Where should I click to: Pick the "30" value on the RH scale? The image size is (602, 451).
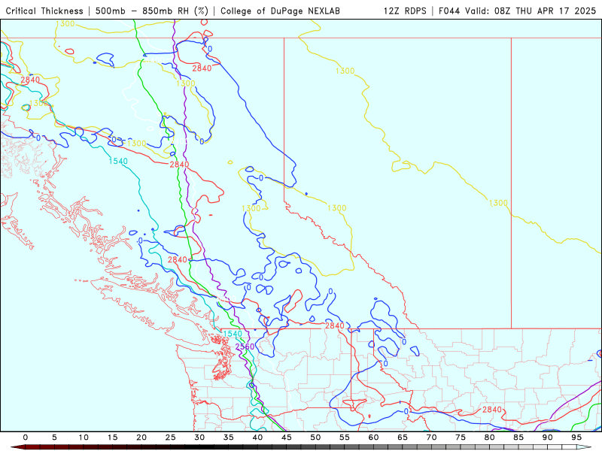click(x=199, y=437)
